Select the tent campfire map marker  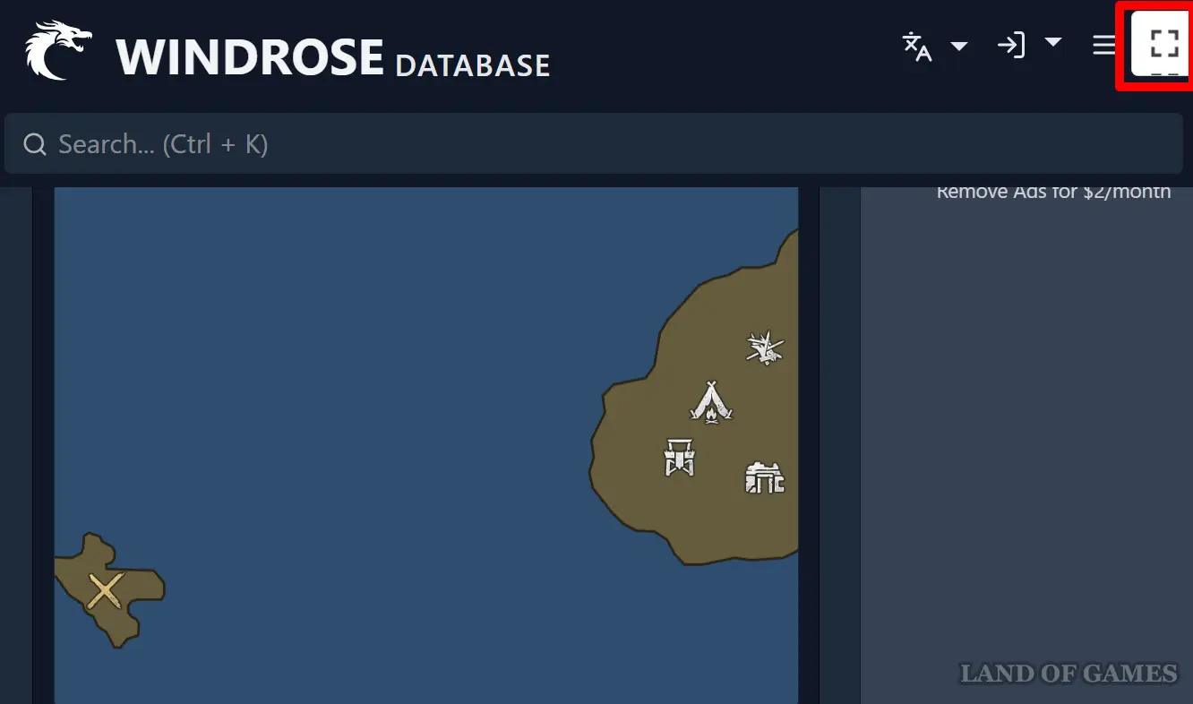pyautogui.click(x=711, y=401)
